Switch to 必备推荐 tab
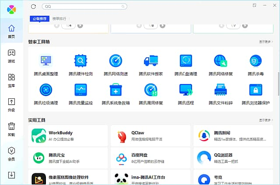 point(40,18)
